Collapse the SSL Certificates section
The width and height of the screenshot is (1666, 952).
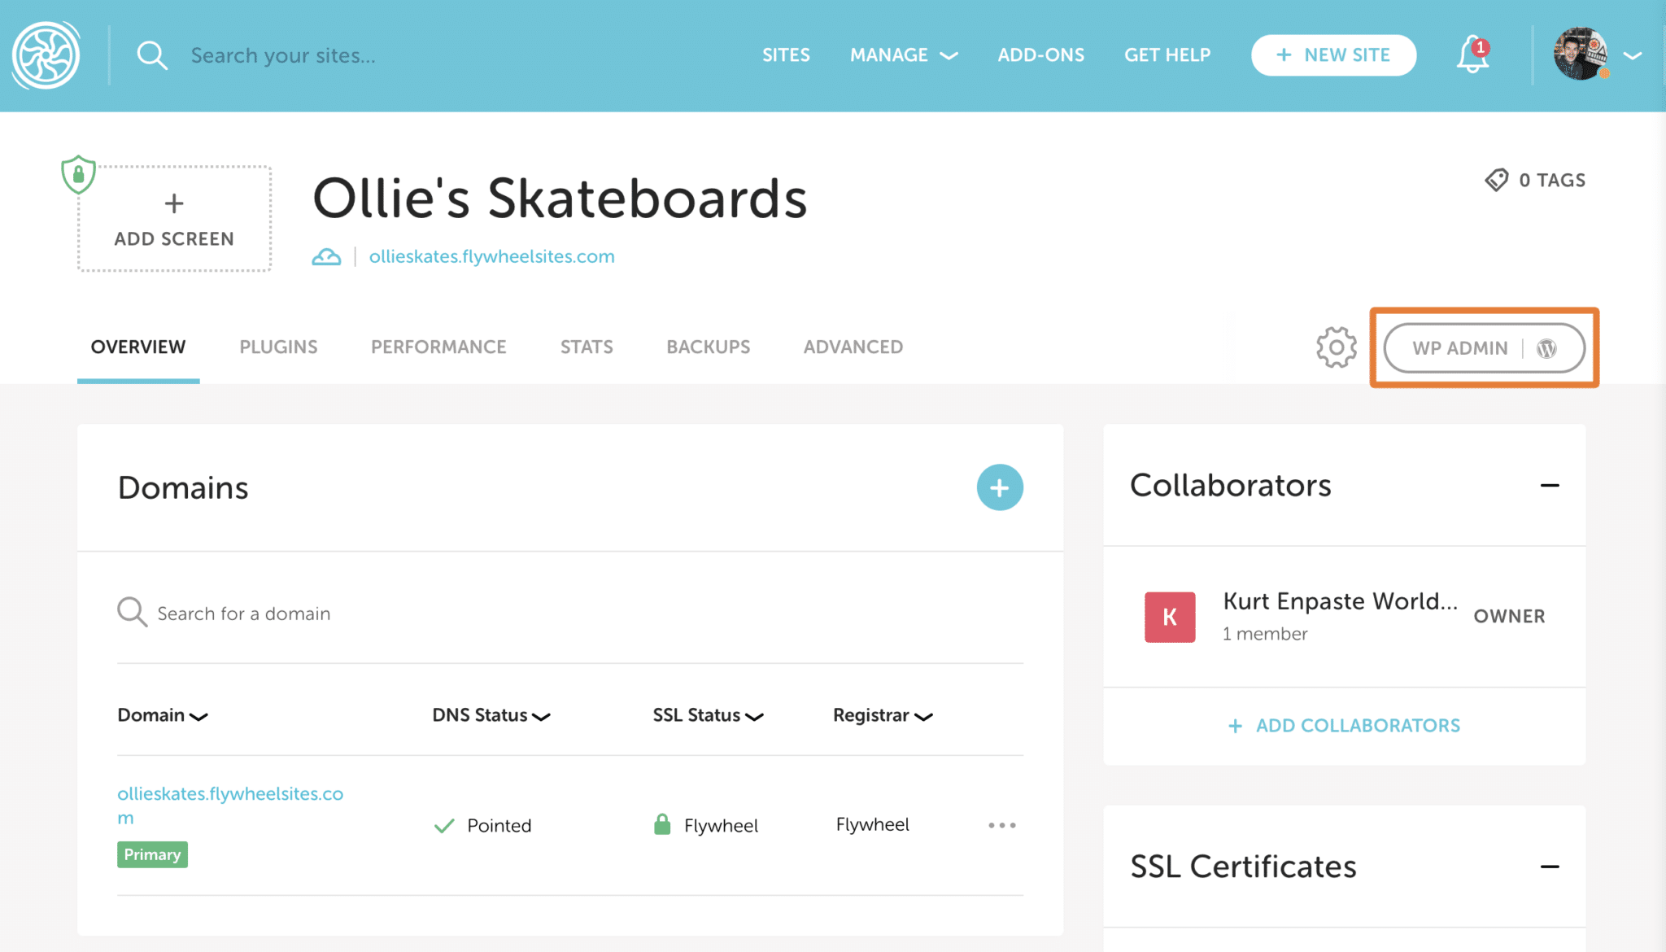click(x=1550, y=867)
